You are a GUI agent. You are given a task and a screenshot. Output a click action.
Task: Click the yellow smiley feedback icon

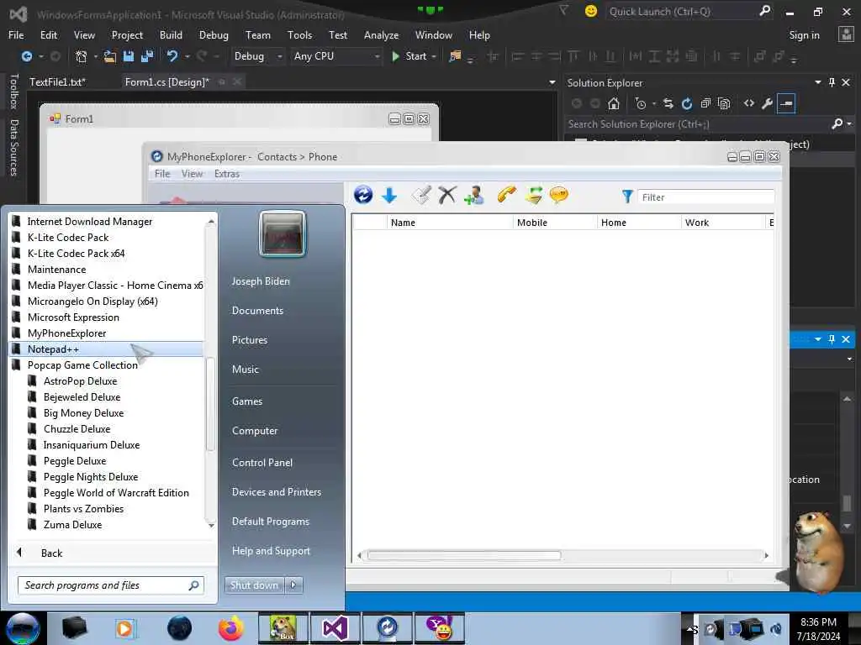591,11
